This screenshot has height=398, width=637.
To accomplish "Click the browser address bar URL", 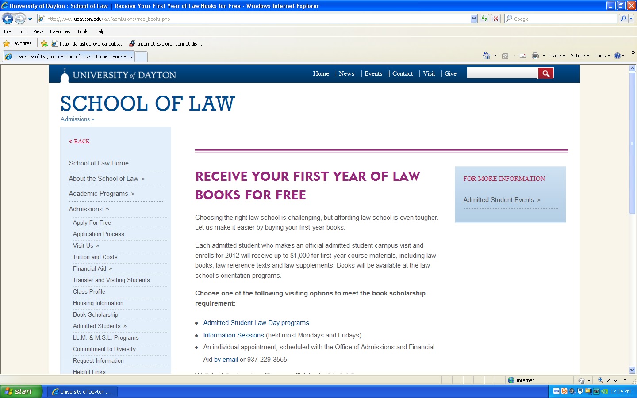I will click(109, 19).
